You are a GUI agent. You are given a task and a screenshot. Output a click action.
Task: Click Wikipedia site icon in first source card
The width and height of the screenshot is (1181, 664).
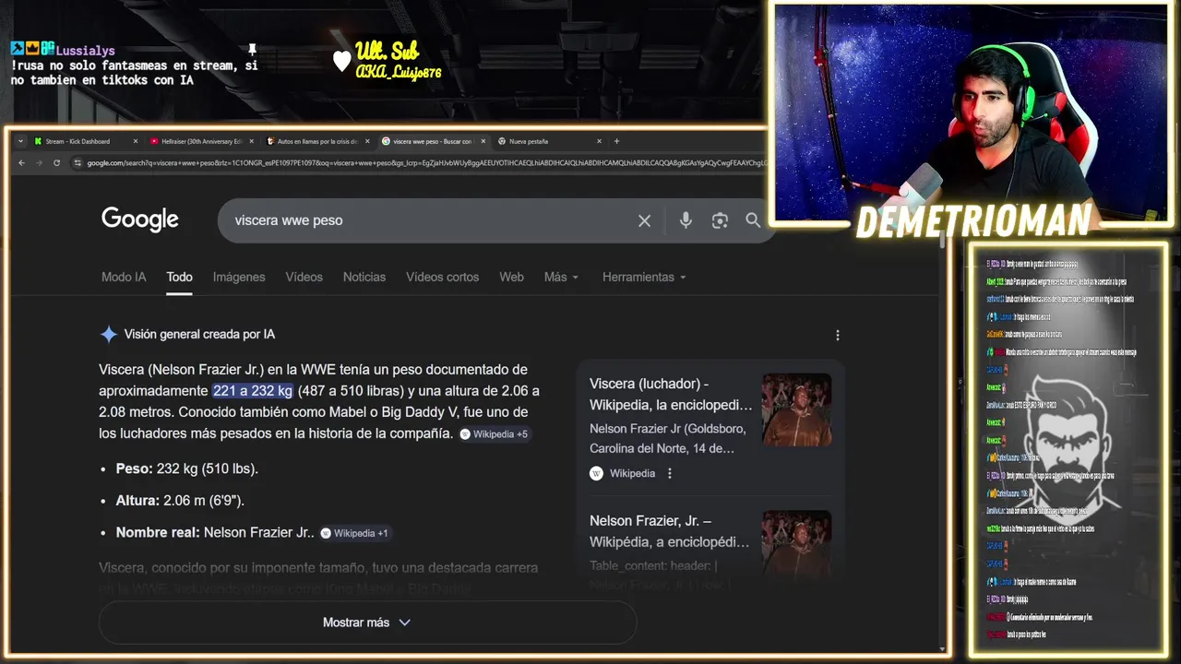tap(596, 473)
